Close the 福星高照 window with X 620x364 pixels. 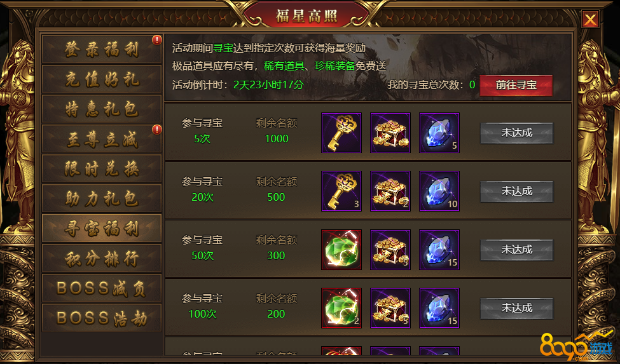(590, 19)
